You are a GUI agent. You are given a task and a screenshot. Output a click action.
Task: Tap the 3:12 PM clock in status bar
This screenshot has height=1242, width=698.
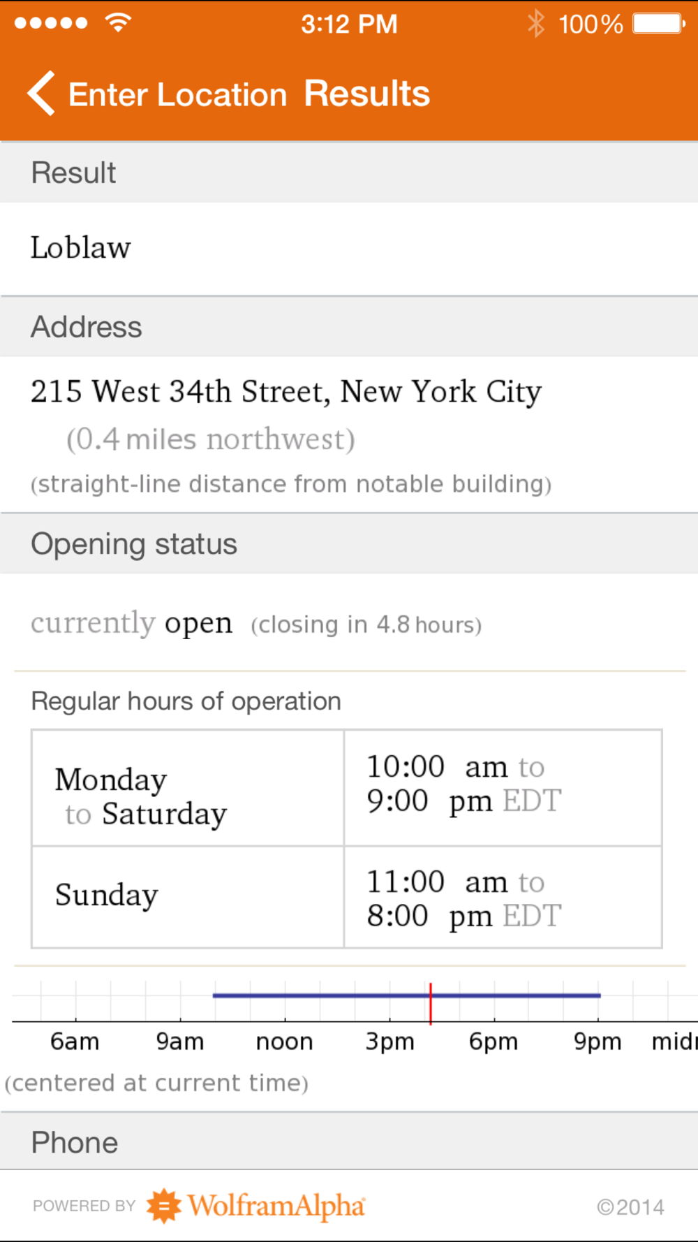(349, 24)
